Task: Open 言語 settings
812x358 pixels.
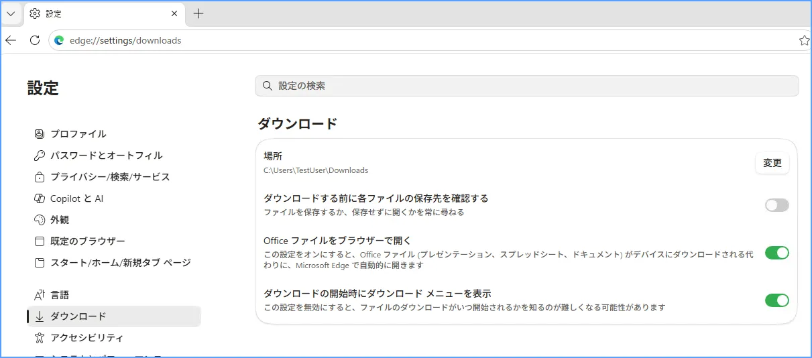Action: [x=114, y=295]
